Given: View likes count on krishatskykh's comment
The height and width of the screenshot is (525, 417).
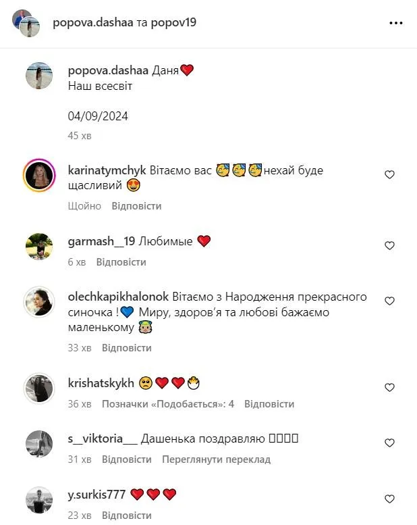Looking at the screenshot, I should pyautogui.click(x=167, y=404).
